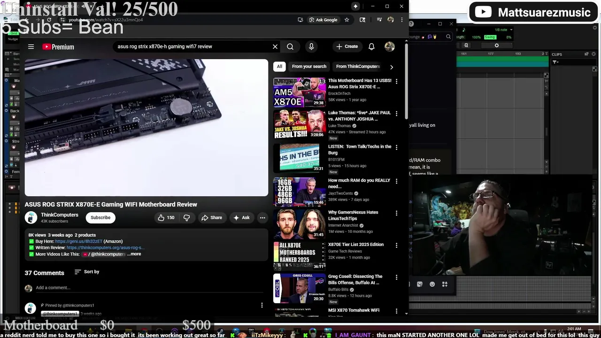Open the apps icon in the chat window
The width and height of the screenshot is (601, 338).
444,284
